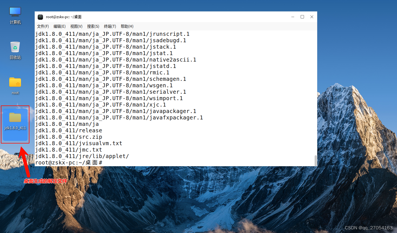Click the line ending jsadebugd.1

pyautogui.click(x=111, y=40)
